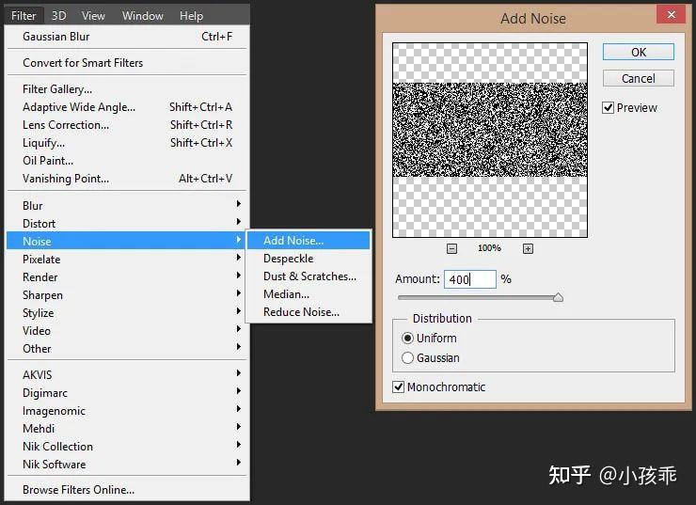Reapply Gaussian Blur last filter
The image size is (696, 505).
[127, 37]
